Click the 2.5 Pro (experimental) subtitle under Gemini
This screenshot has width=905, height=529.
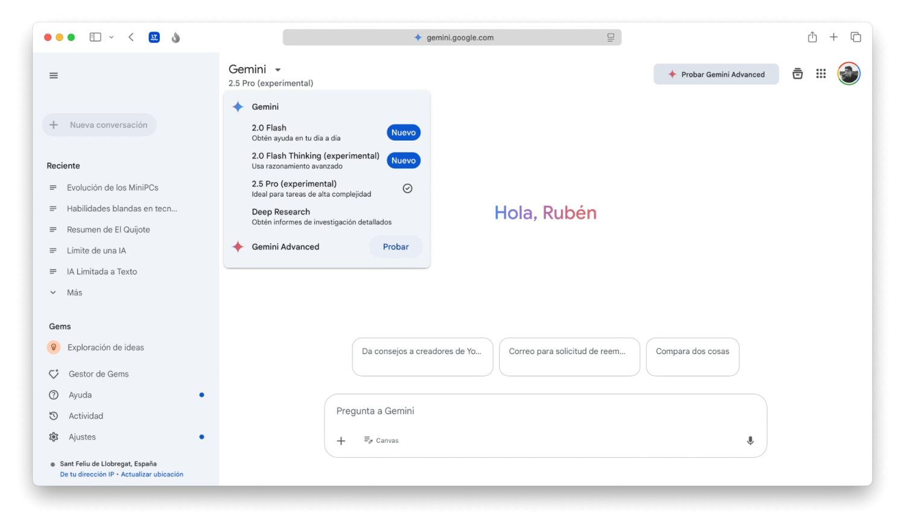point(271,83)
